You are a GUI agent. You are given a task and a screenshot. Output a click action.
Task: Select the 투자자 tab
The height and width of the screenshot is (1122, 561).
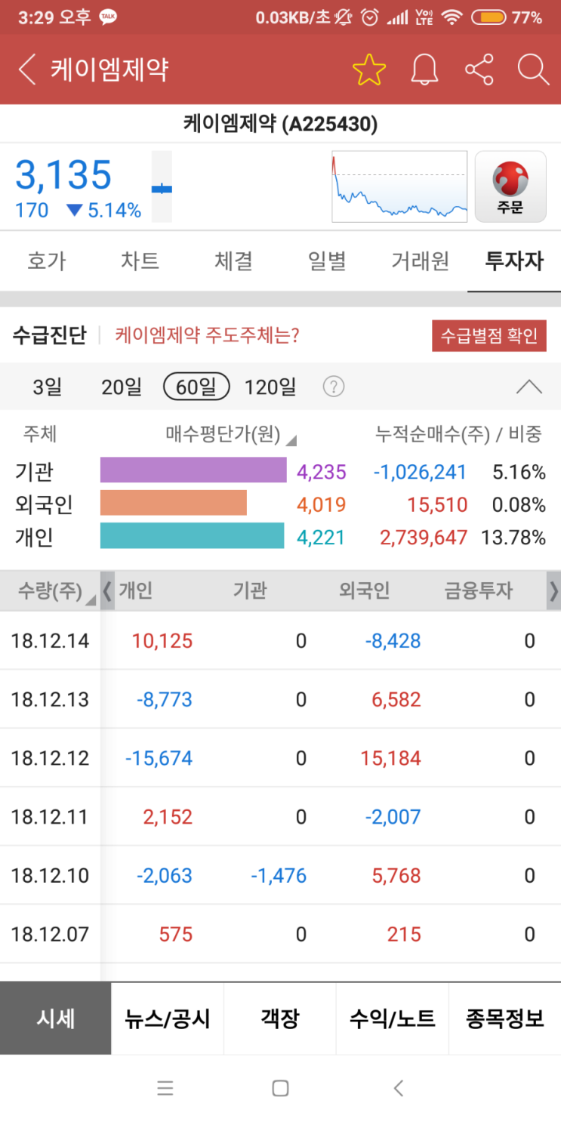[514, 261]
